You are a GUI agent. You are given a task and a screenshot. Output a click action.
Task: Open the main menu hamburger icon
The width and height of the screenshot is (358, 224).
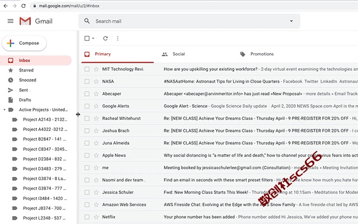pyautogui.click(x=11, y=21)
